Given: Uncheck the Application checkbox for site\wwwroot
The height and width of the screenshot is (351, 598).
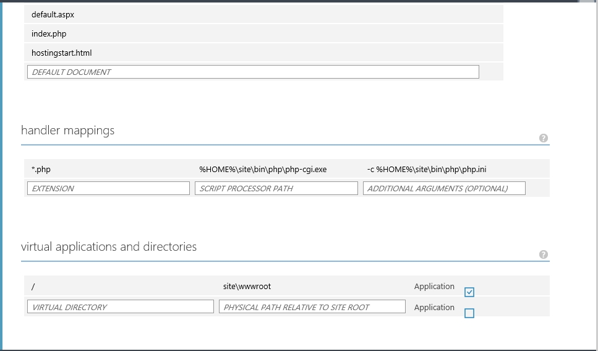Looking at the screenshot, I should [469, 292].
